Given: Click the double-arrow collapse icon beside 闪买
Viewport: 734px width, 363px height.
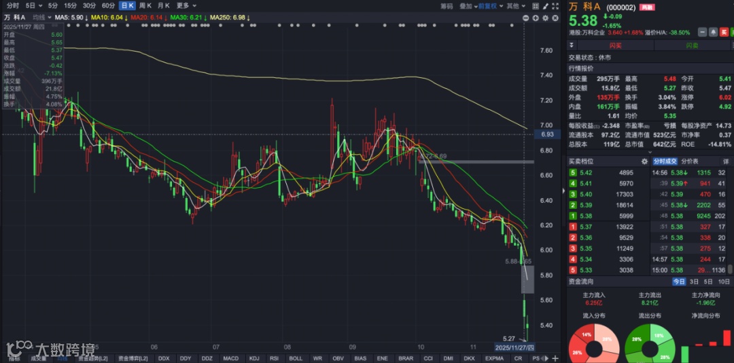Looking at the screenshot, I should click(571, 45).
